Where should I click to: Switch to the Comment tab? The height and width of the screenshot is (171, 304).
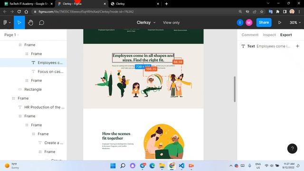coord(250,35)
